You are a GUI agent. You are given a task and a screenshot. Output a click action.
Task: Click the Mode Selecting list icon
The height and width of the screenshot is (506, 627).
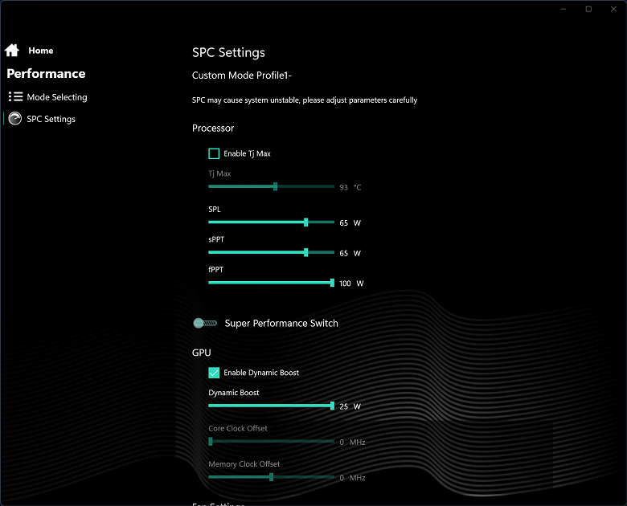(x=15, y=96)
